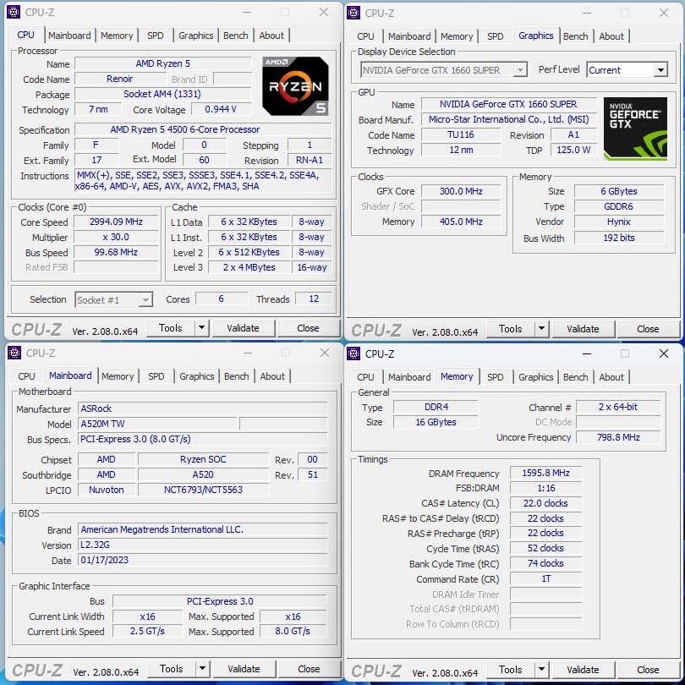Open the SPD tab in the CPU-tab window
Screen dimensions: 685x685
[155, 36]
